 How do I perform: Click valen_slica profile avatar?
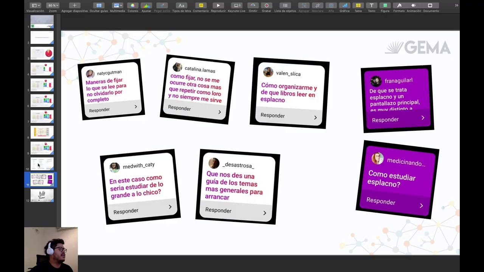[268, 72]
